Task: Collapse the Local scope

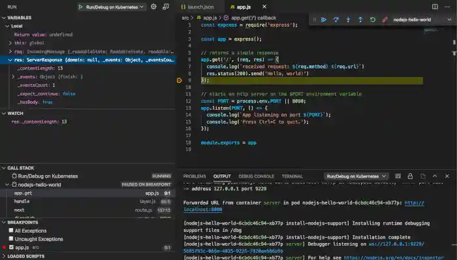Action: click(x=7, y=26)
